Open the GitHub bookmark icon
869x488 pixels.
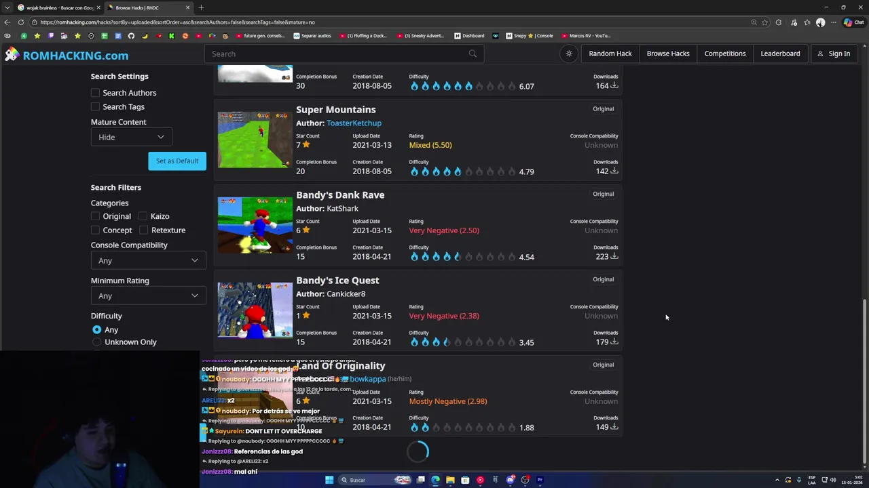[131, 36]
